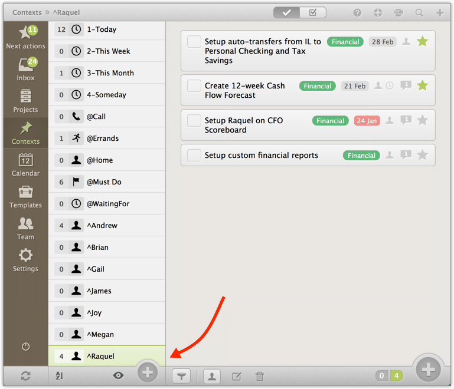Toggle the eye visibility icon under contexts
Screen dimensions: 454x389
coord(118,375)
